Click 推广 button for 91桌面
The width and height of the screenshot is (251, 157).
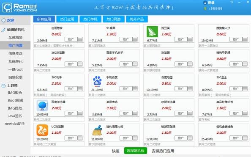tap(126, 39)
